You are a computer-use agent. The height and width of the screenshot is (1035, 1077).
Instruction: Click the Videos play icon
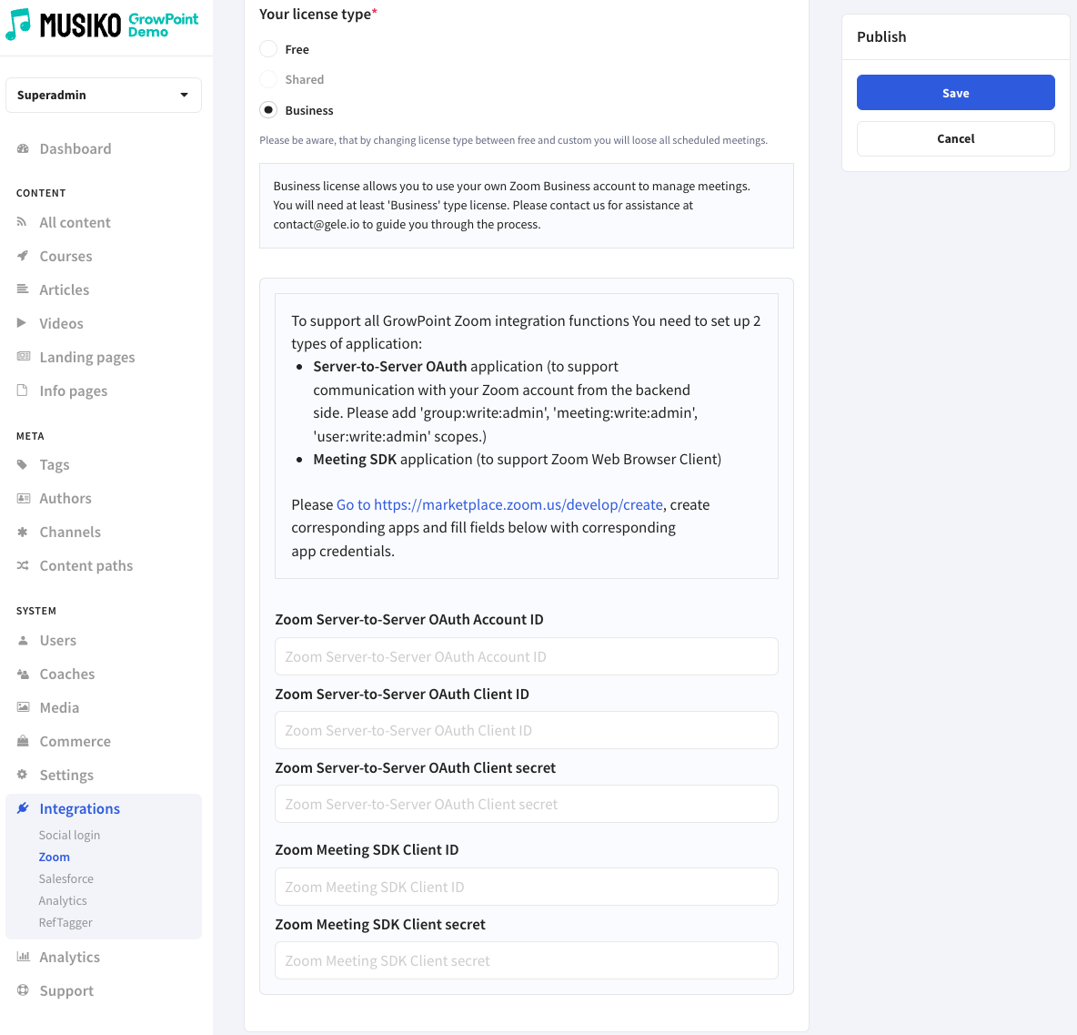tap(23, 324)
